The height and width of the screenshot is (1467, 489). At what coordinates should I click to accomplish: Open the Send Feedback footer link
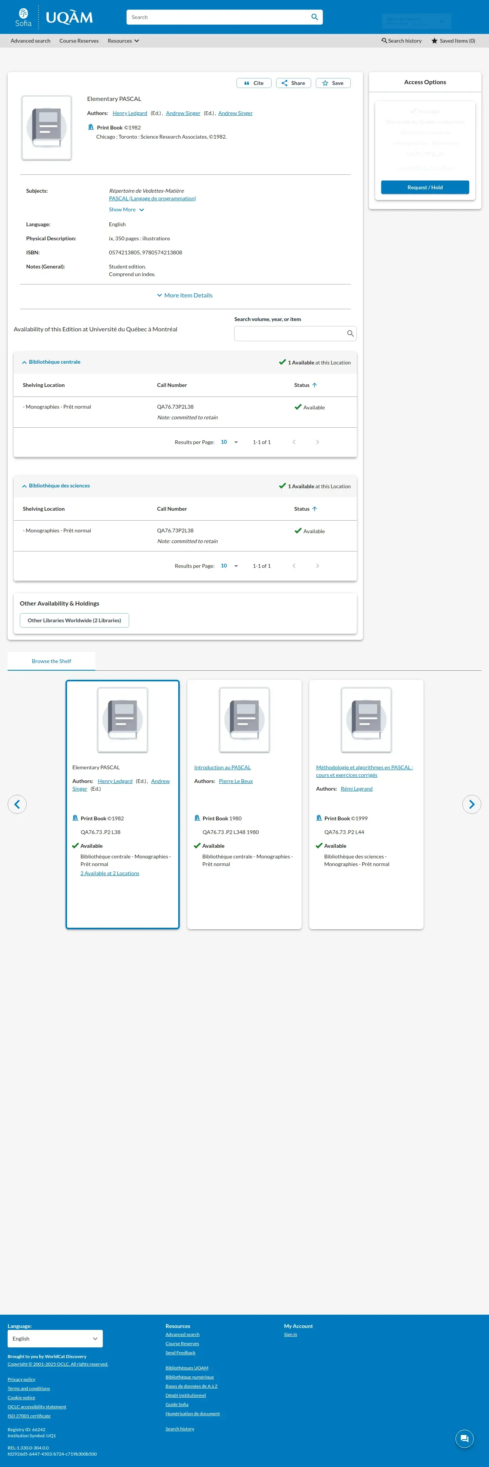pos(181,1352)
